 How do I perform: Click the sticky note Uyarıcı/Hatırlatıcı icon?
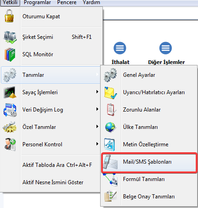pyautogui.click(x=111, y=93)
